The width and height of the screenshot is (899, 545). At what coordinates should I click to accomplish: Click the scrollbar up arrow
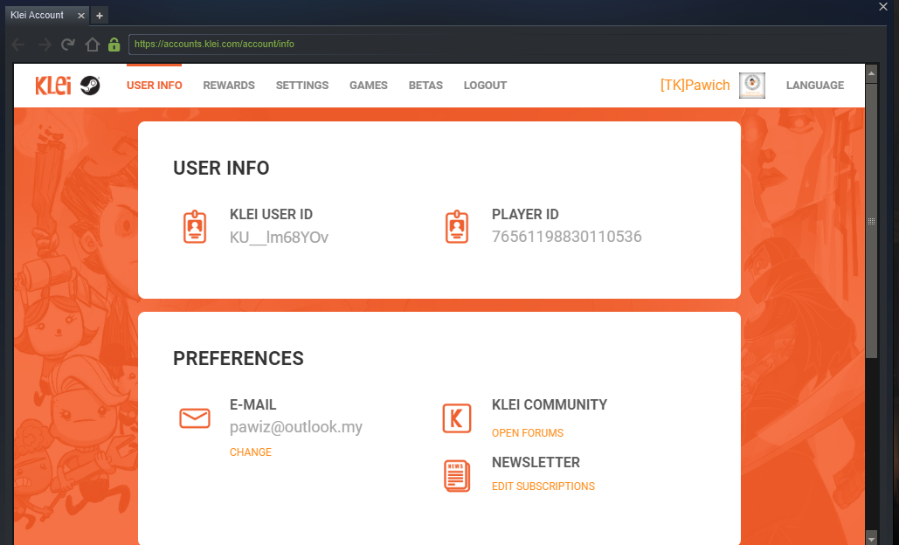pos(872,73)
